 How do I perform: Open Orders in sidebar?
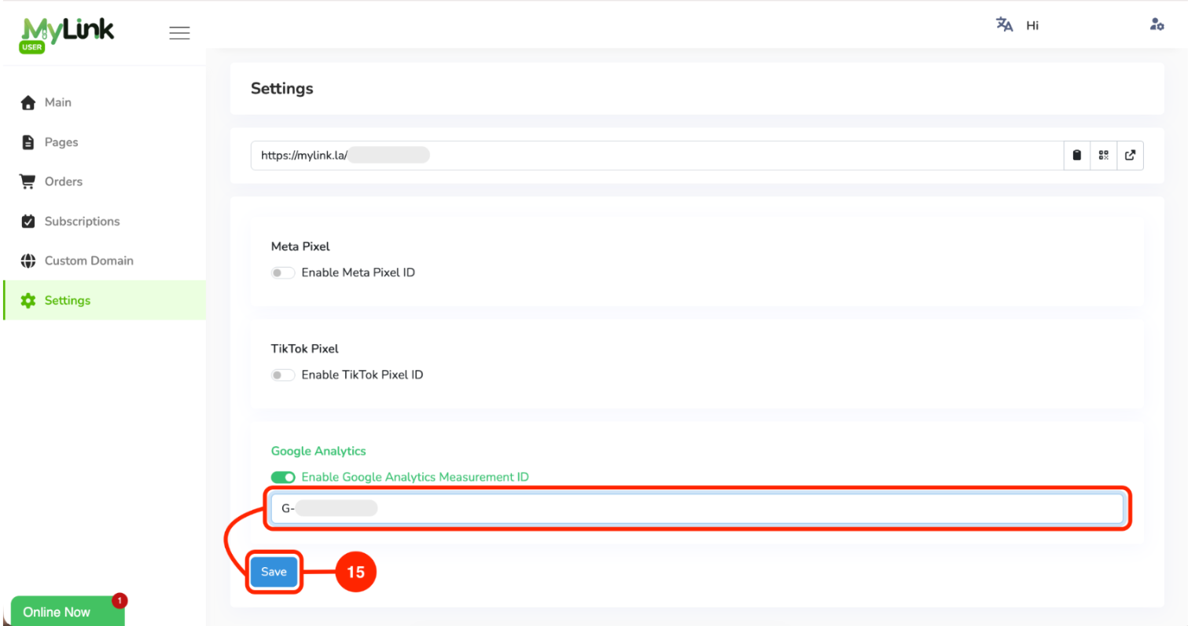pos(105,181)
